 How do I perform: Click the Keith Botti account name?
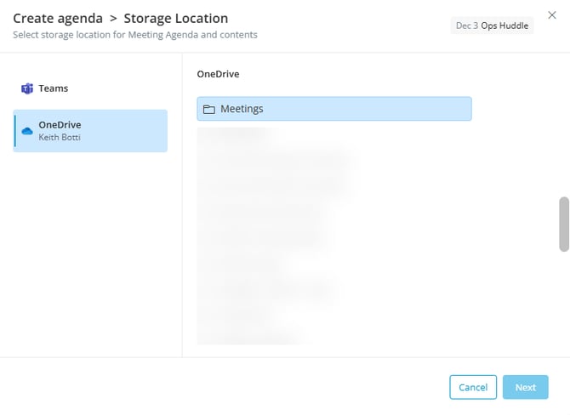[60, 137]
